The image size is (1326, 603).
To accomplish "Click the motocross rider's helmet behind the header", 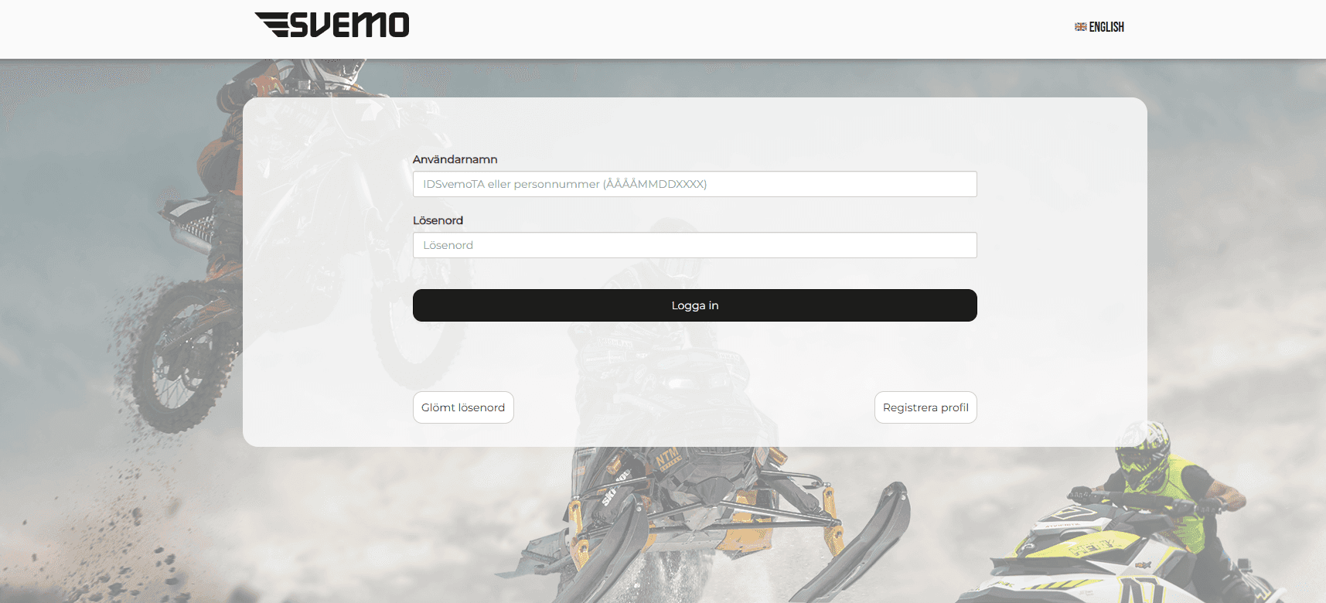I will pos(340,71).
